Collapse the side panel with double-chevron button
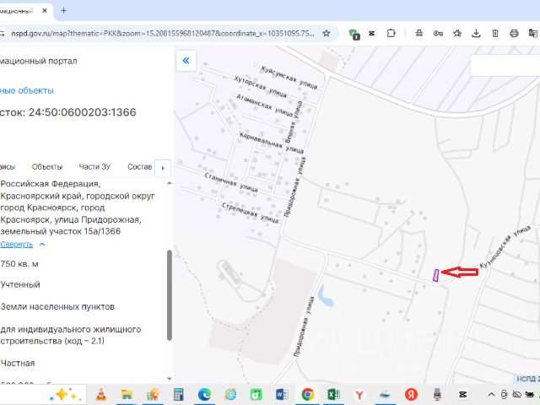Screen dimensions: 540x405 [186, 61]
